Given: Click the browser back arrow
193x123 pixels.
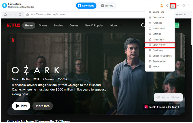Looking at the screenshot, I should point(10,15).
